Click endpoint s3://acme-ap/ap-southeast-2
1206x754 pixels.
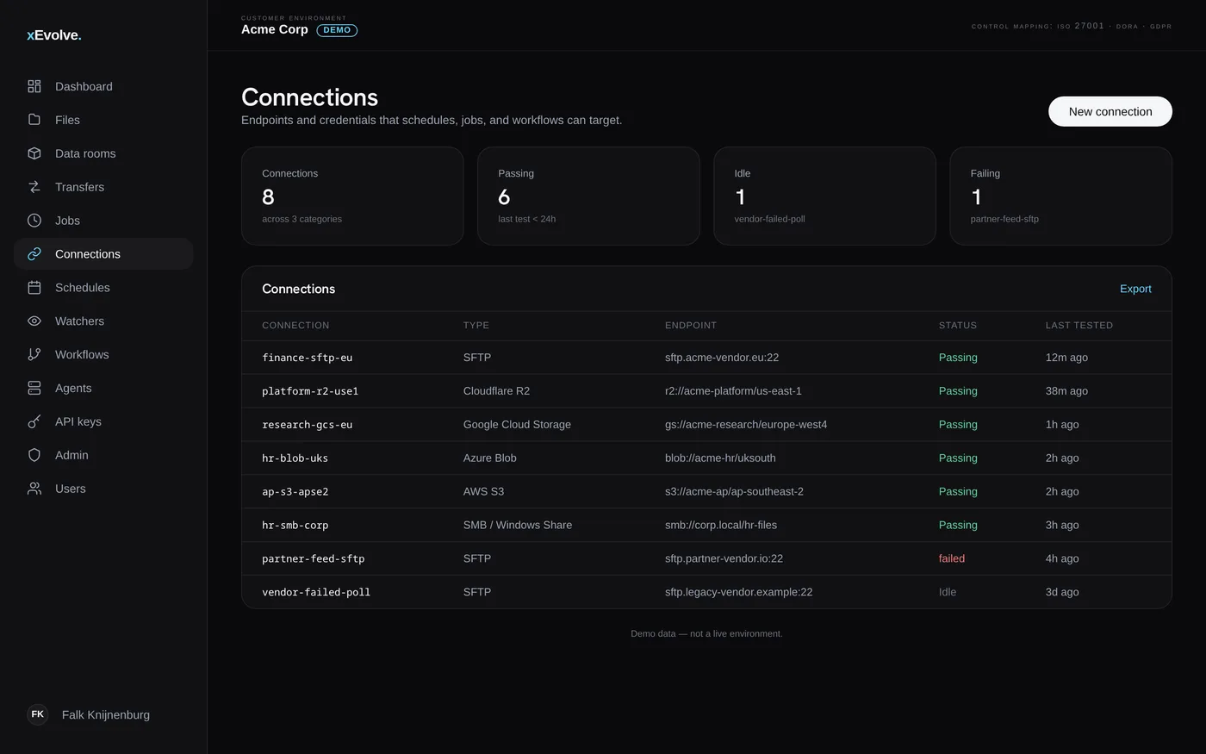(734, 491)
